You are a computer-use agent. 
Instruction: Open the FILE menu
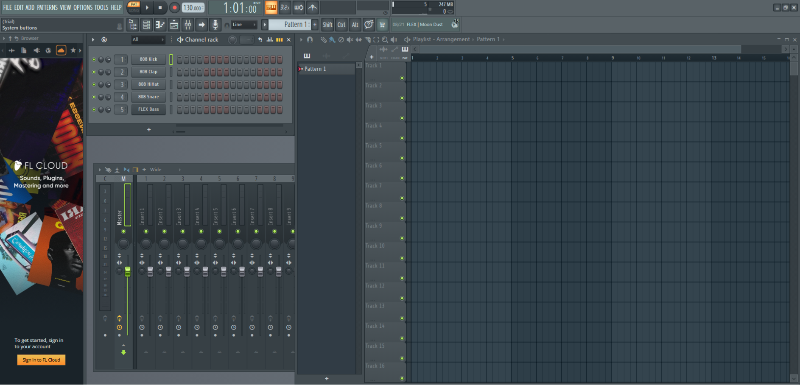pos(8,7)
